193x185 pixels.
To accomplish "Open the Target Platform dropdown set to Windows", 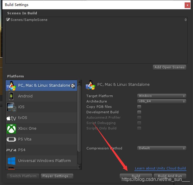I will 162,96.
